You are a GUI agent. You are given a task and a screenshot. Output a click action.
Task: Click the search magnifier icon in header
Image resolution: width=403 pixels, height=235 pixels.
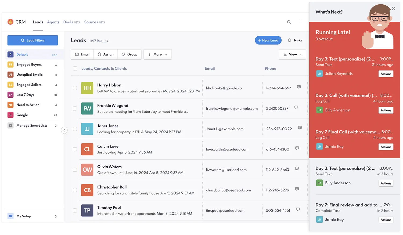tap(289, 22)
